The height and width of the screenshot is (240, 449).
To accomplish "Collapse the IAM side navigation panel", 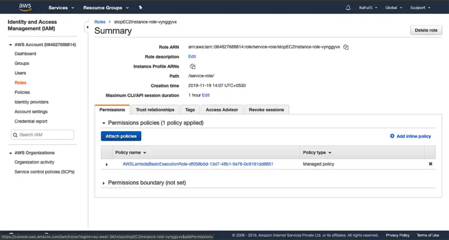I will [86, 27].
